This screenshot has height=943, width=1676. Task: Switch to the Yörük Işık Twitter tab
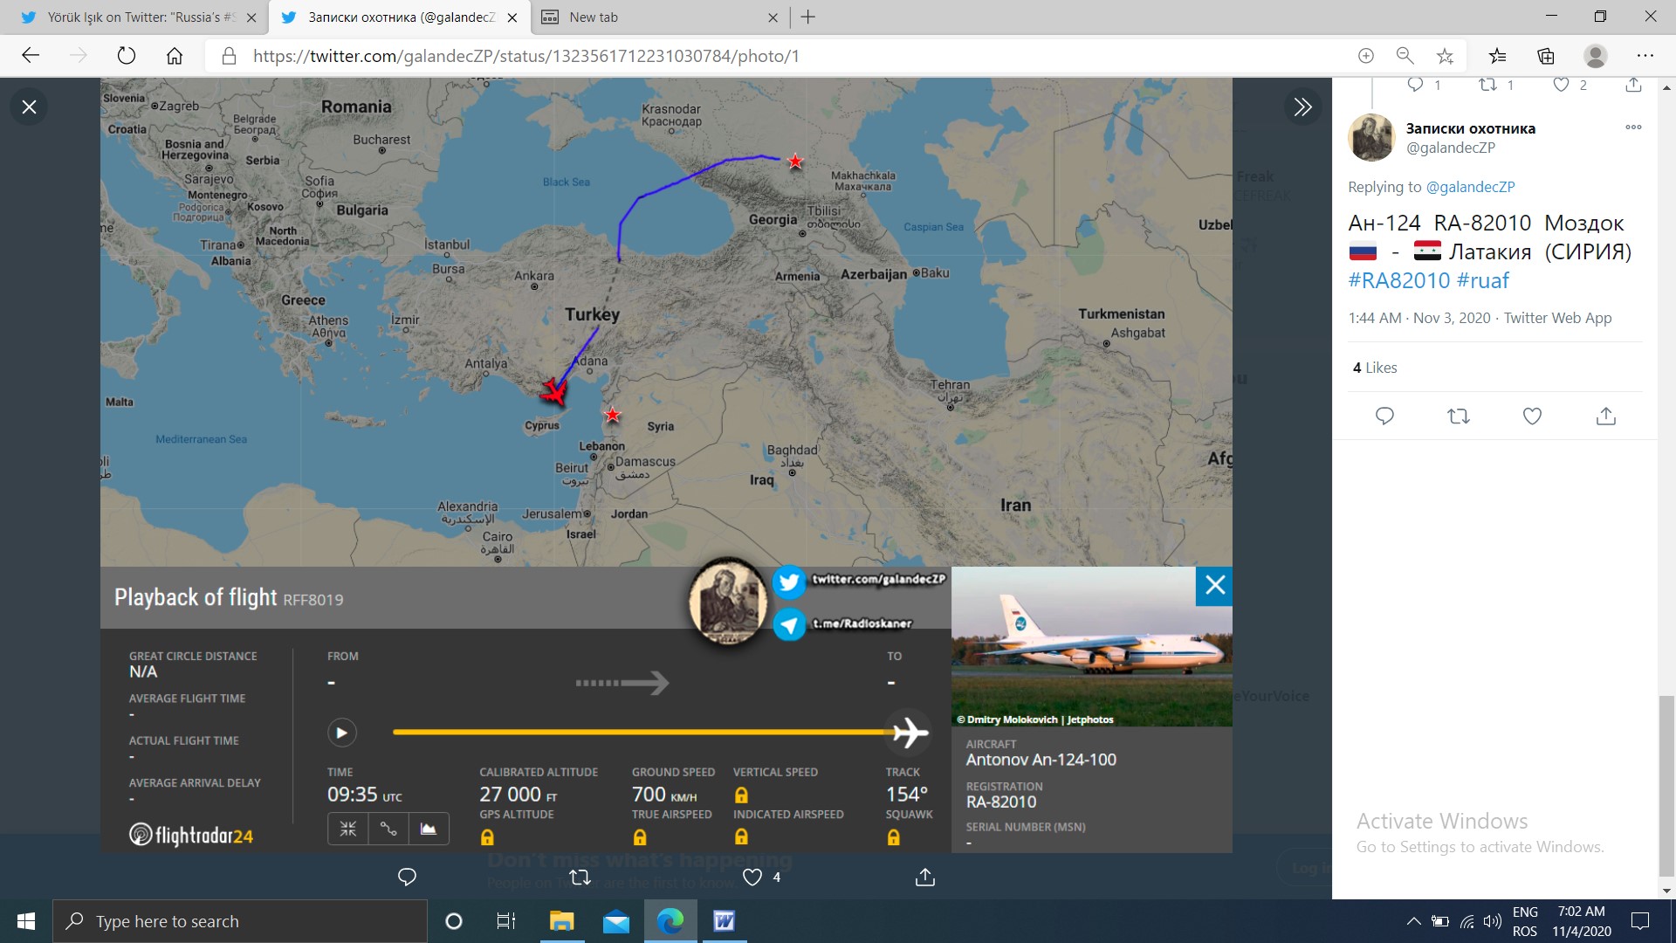point(140,17)
